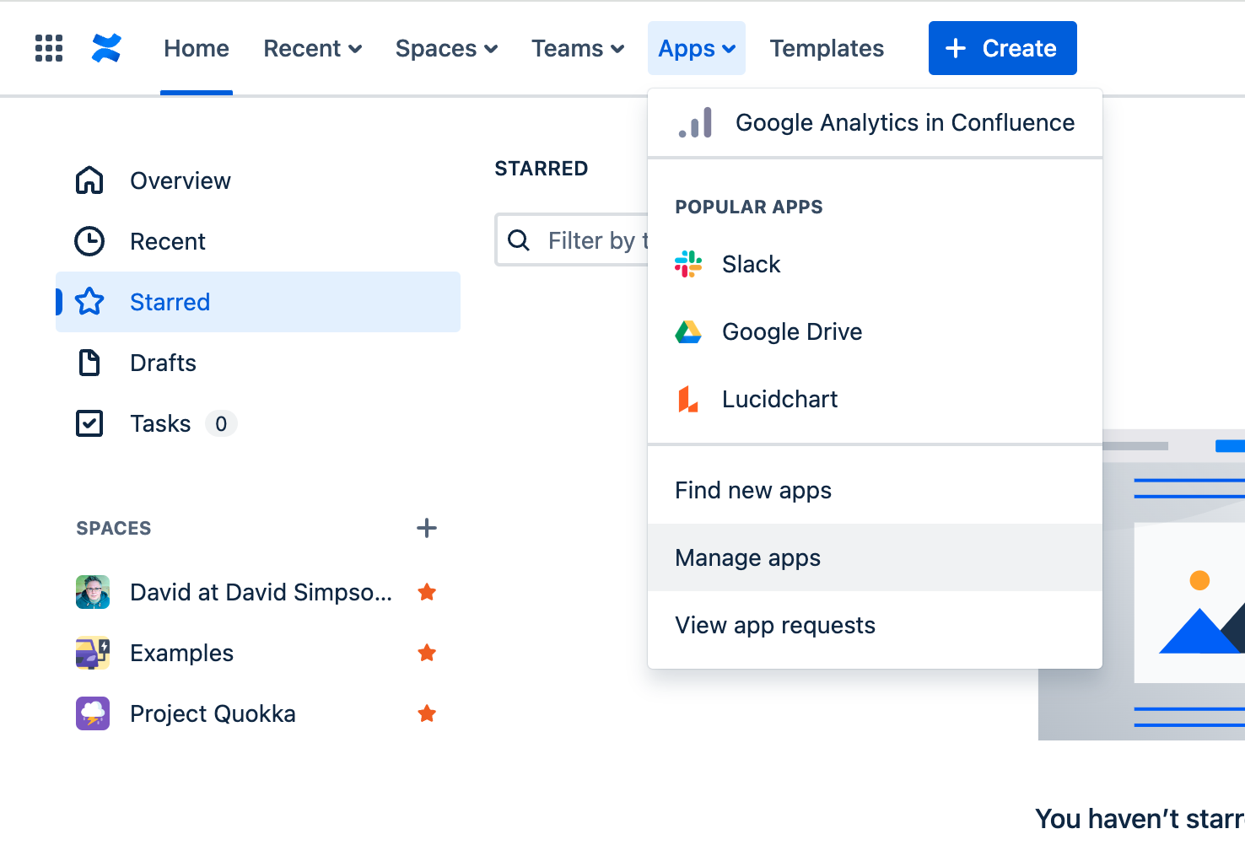Click the Tasks checkbox icon
Screen dimensions: 1245x845
pyautogui.click(x=89, y=423)
